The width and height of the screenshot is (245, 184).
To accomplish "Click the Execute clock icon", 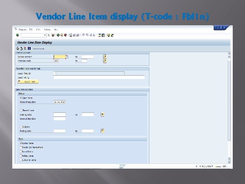I will click(x=18, y=48).
